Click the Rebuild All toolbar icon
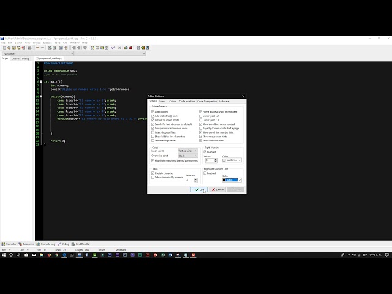 click(107, 48)
